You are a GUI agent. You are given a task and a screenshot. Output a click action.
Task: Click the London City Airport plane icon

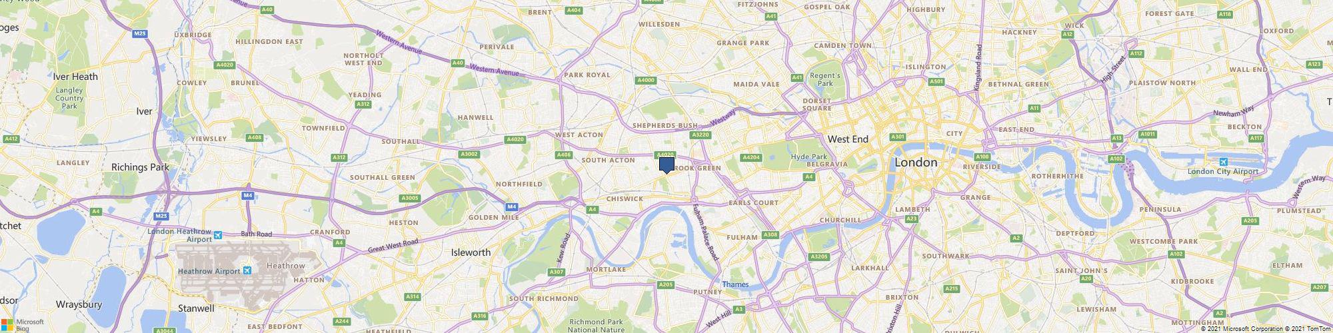point(1224,162)
